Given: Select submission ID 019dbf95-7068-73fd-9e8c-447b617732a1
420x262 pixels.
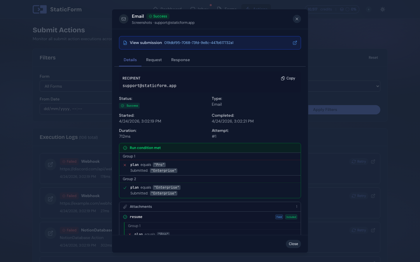Looking at the screenshot, I should (199, 43).
